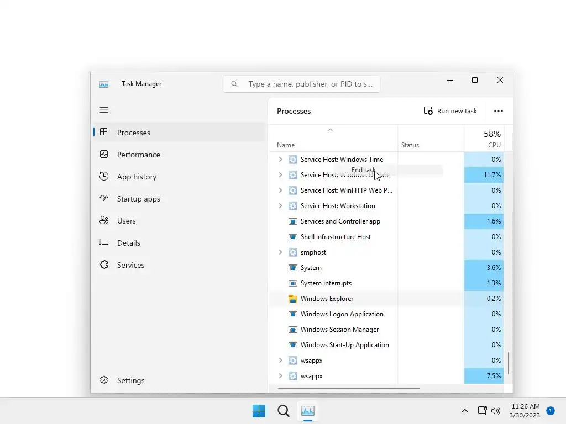Click the Performance graph icon
This screenshot has width=566, height=424.
click(x=104, y=155)
